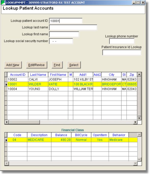Image resolution: width=150 pixels, height=175 pixels.
Task: Click patient grid vertical scrollbar up arrow
Action: [139, 74]
